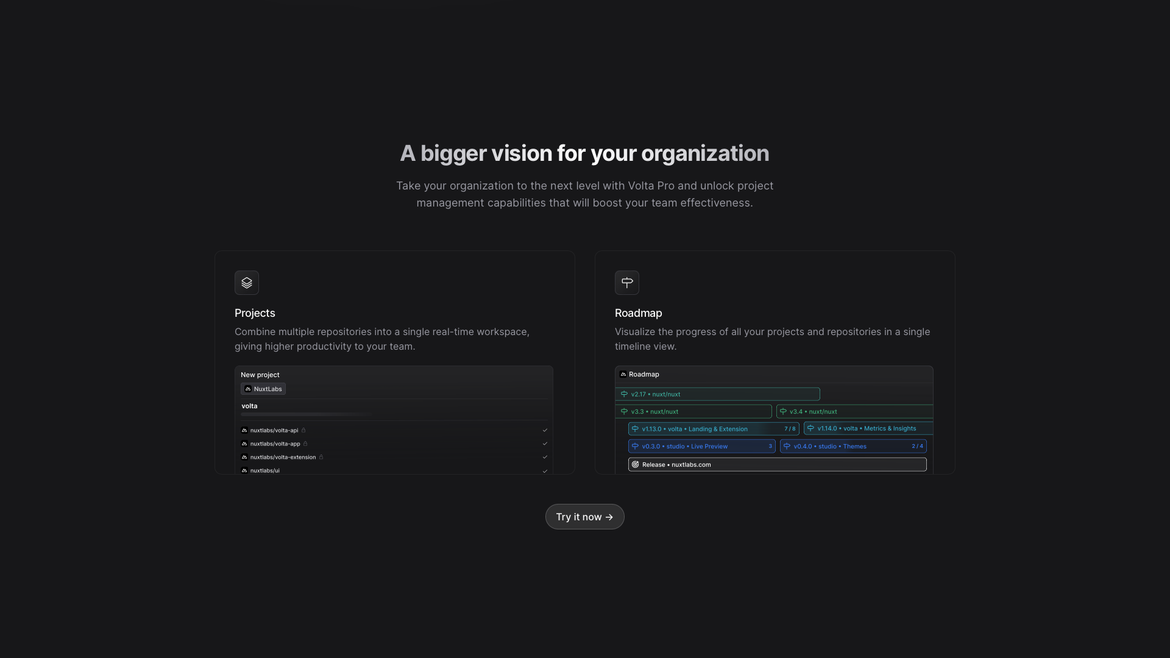Toggle checkmark for nuxtlabs/volta-extension
Viewport: 1170px width, 658px height.
[x=545, y=457]
